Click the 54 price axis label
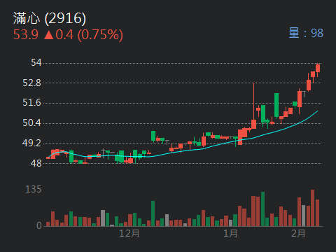The width and height of the screenshot is (336, 252). pyautogui.click(x=36, y=62)
